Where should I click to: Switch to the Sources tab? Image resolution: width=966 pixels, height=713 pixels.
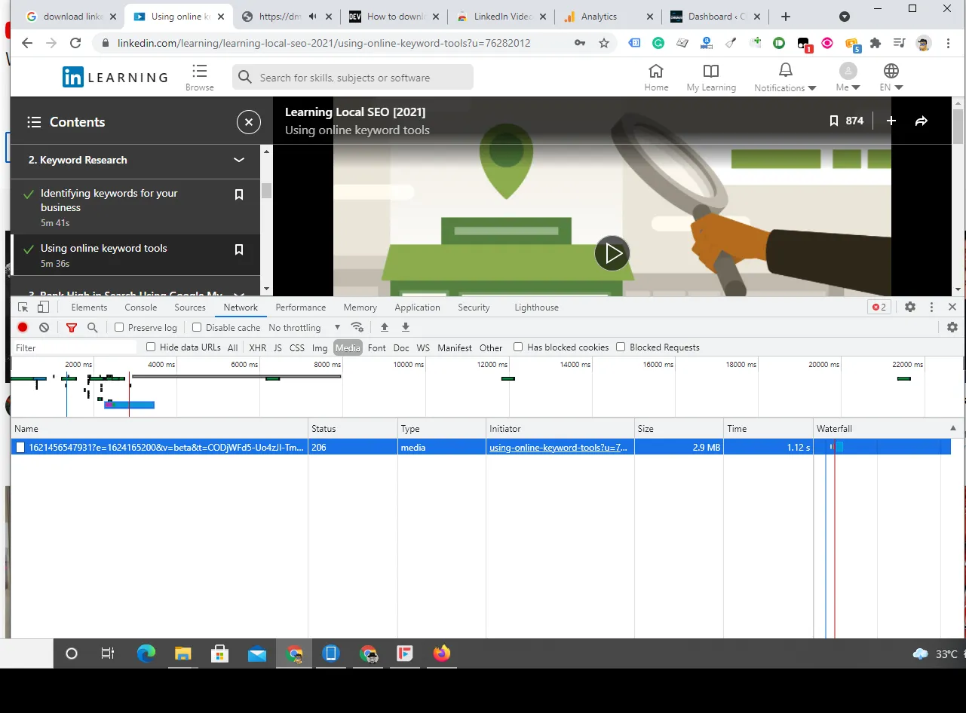[x=190, y=308]
